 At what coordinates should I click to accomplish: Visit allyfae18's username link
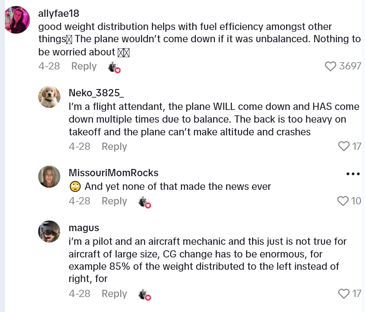(x=59, y=13)
